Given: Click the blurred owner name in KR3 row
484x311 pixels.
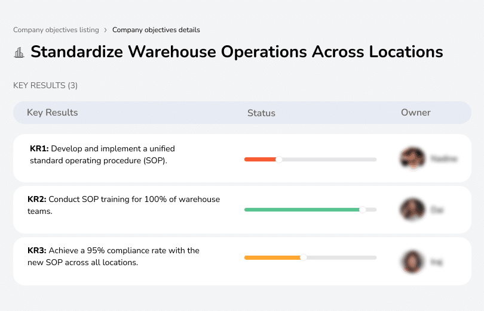Looking at the screenshot, I should click(x=436, y=262).
